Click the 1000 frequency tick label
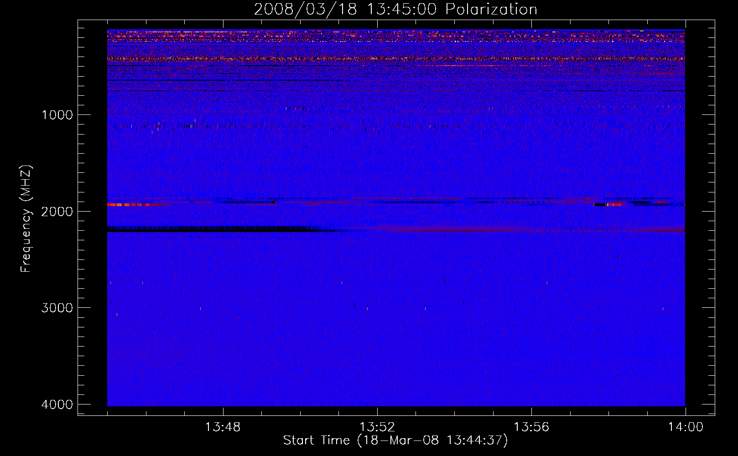 (x=57, y=115)
